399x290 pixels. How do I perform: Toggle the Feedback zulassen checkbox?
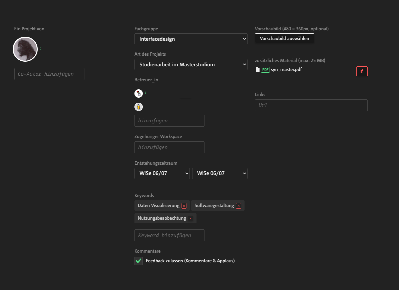pos(138,261)
